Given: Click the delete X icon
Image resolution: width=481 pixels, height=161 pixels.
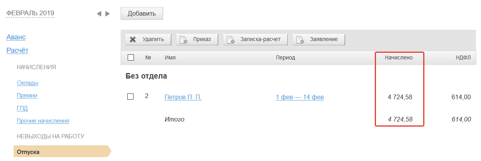Looking at the screenshot, I should [x=133, y=39].
